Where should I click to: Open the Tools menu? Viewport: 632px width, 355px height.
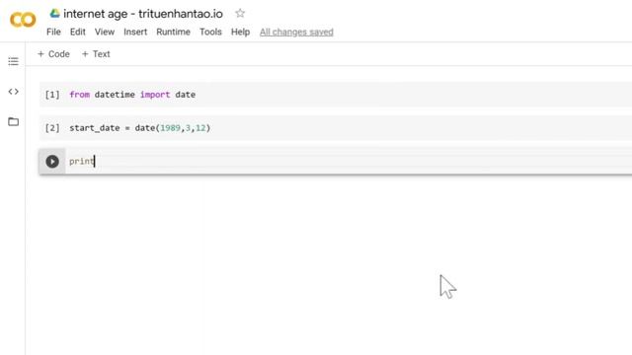coord(210,32)
